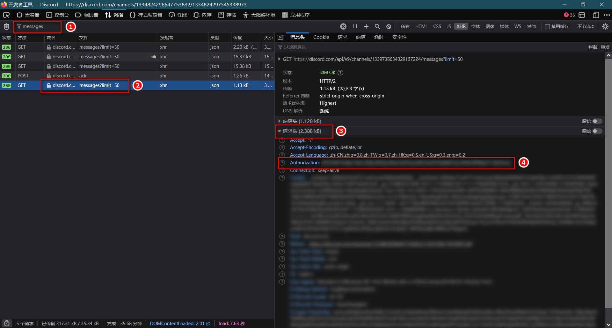Click the messages filter input field
612x328 pixels.
coord(38,26)
